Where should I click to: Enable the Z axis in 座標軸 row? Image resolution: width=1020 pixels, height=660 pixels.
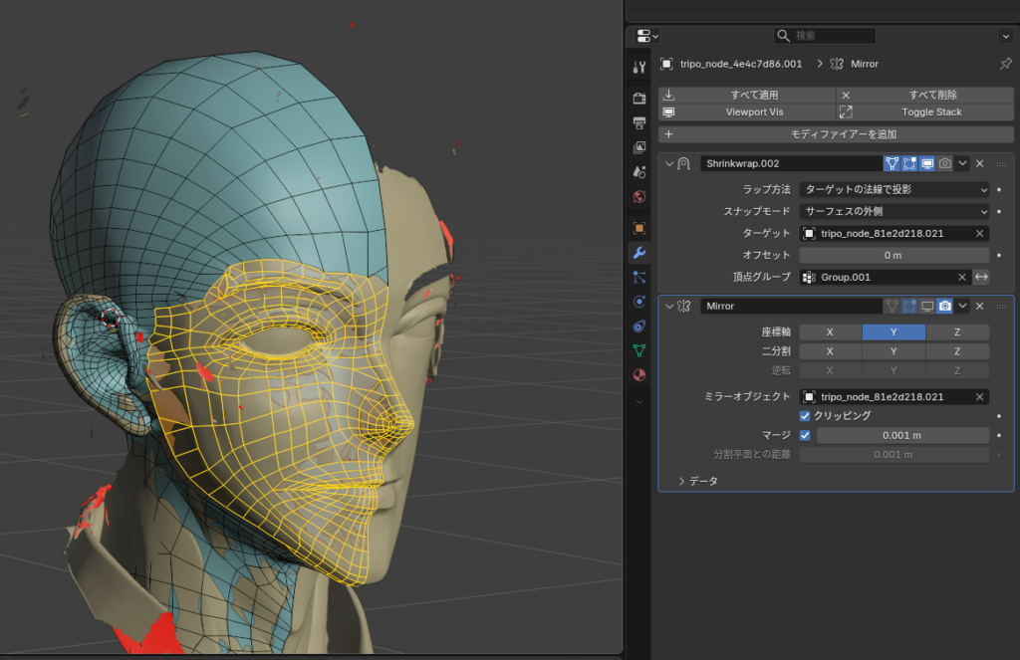[x=957, y=332]
